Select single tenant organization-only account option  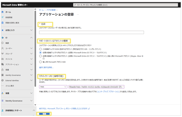pos(40,49)
